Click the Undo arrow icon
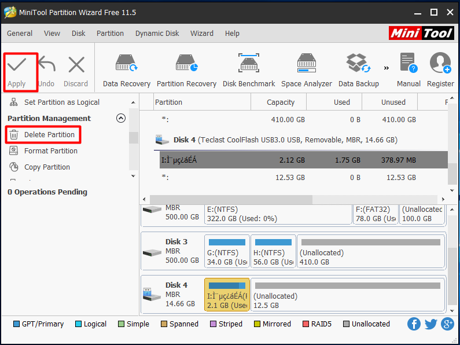460x345 pixels. pyautogui.click(x=47, y=64)
